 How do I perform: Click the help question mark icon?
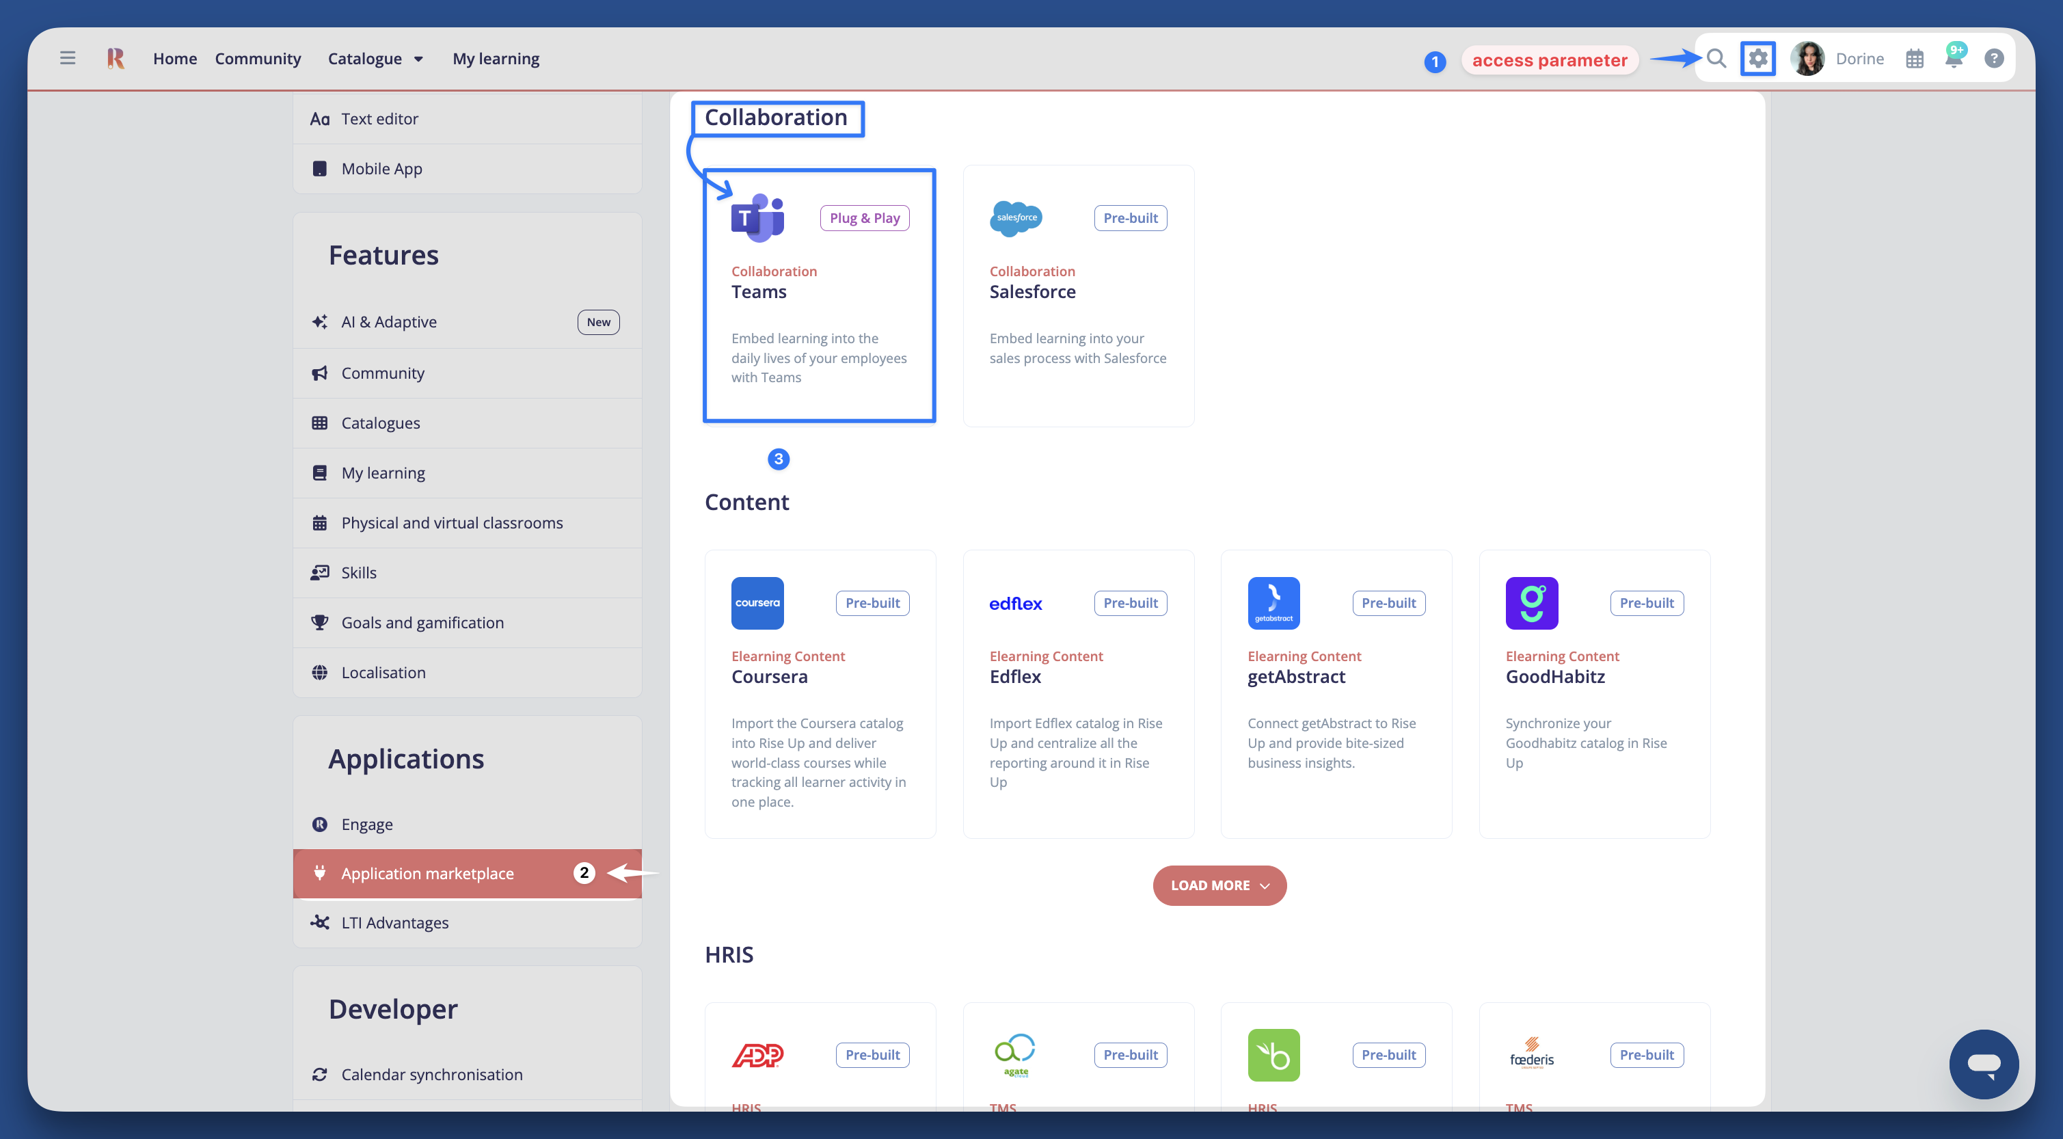point(1993,59)
